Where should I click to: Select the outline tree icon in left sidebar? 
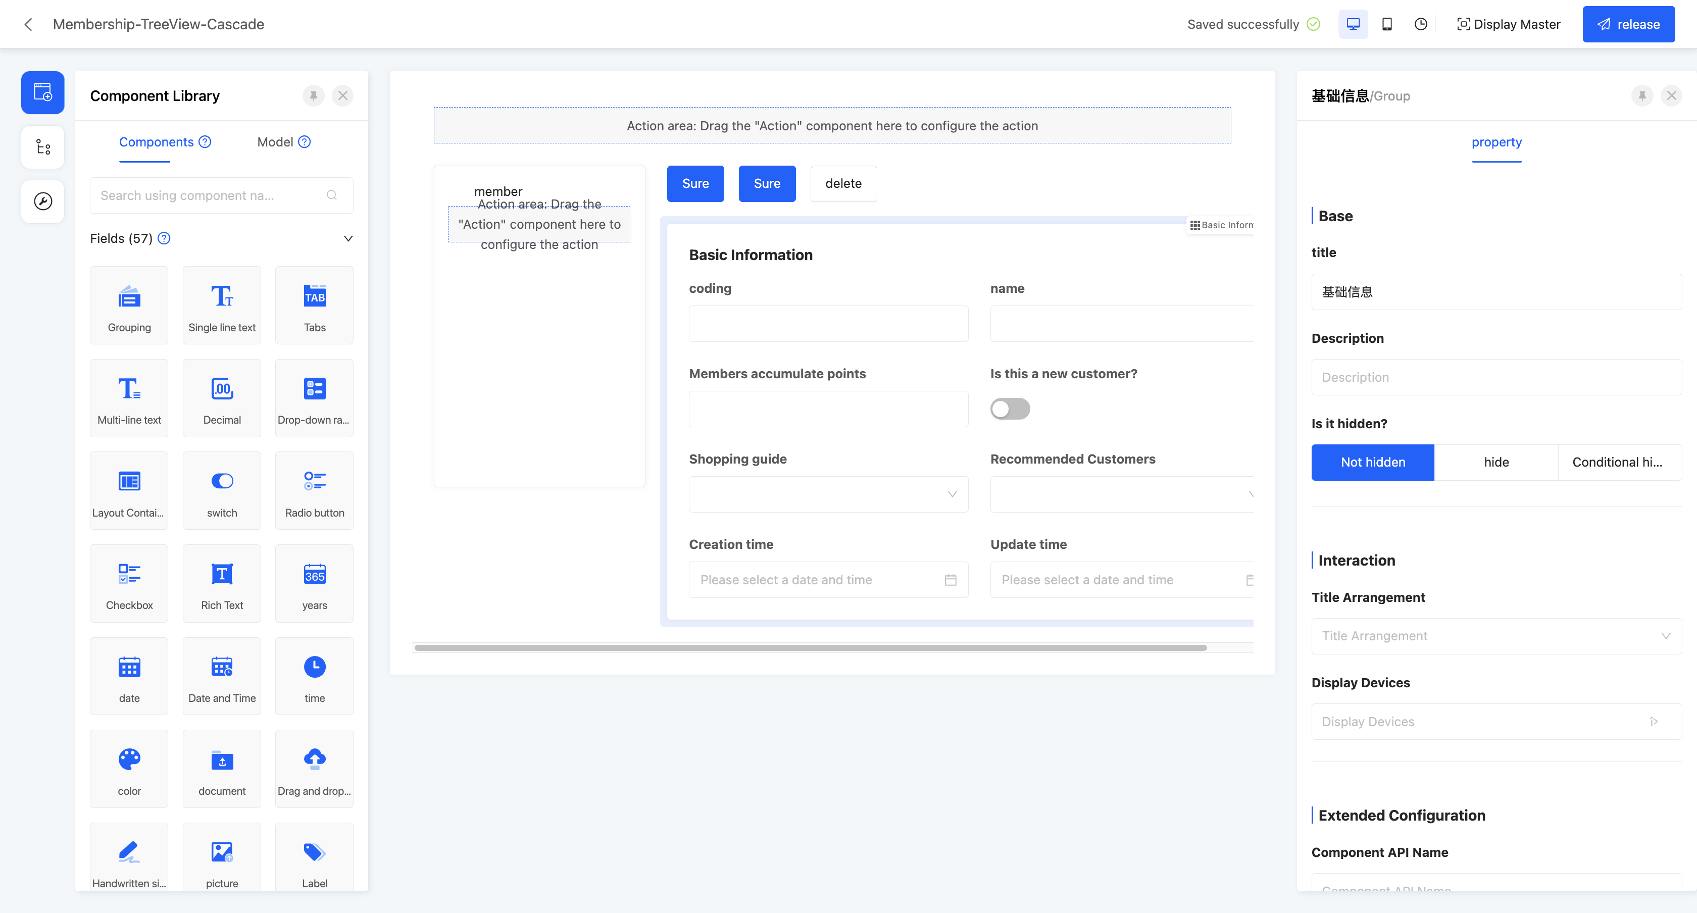42,147
